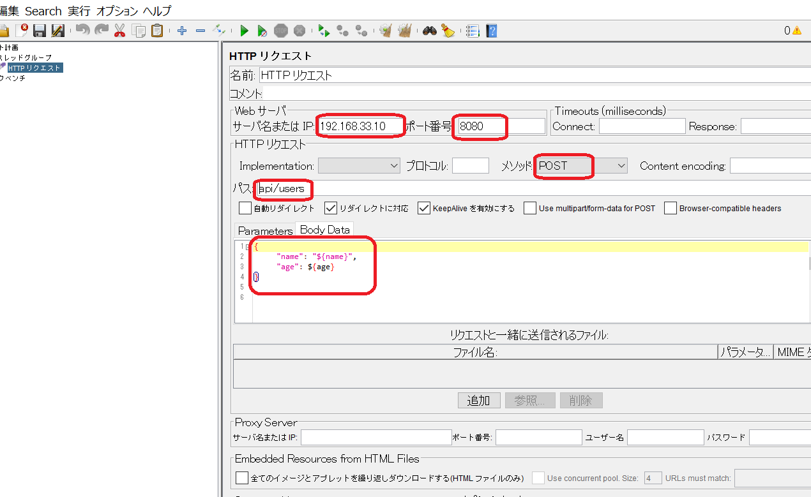Click the Proxy Server ポート番号 field
Screen dimensions: 811x497
coord(539,437)
